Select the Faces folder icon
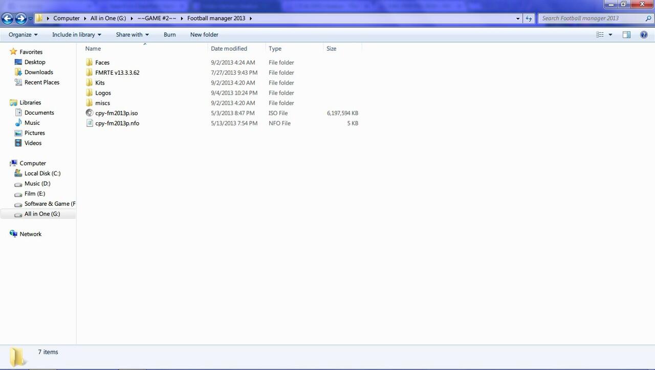The image size is (655, 370). (x=90, y=62)
